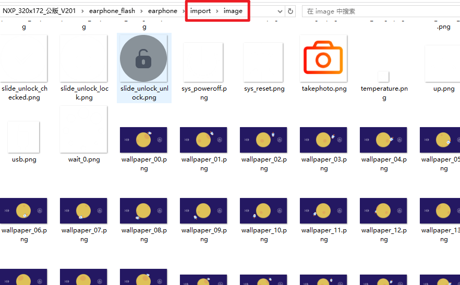
Task: Select wallpaper_01.png thumbnail
Action: coord(203,140)
